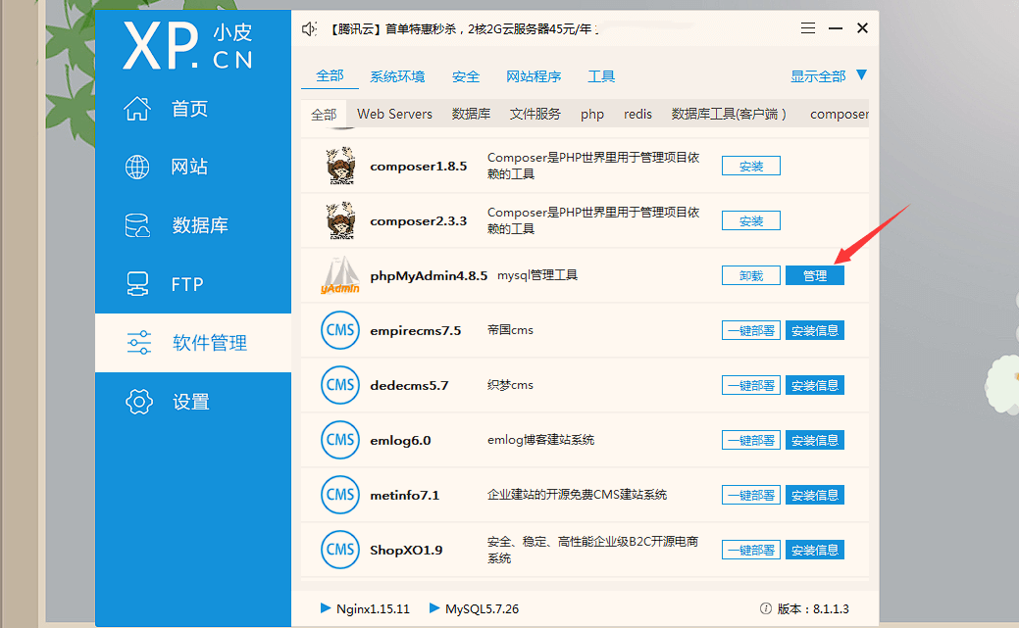
Task: Switch to 系统环境 tab
Action: (x=398, y=76)
